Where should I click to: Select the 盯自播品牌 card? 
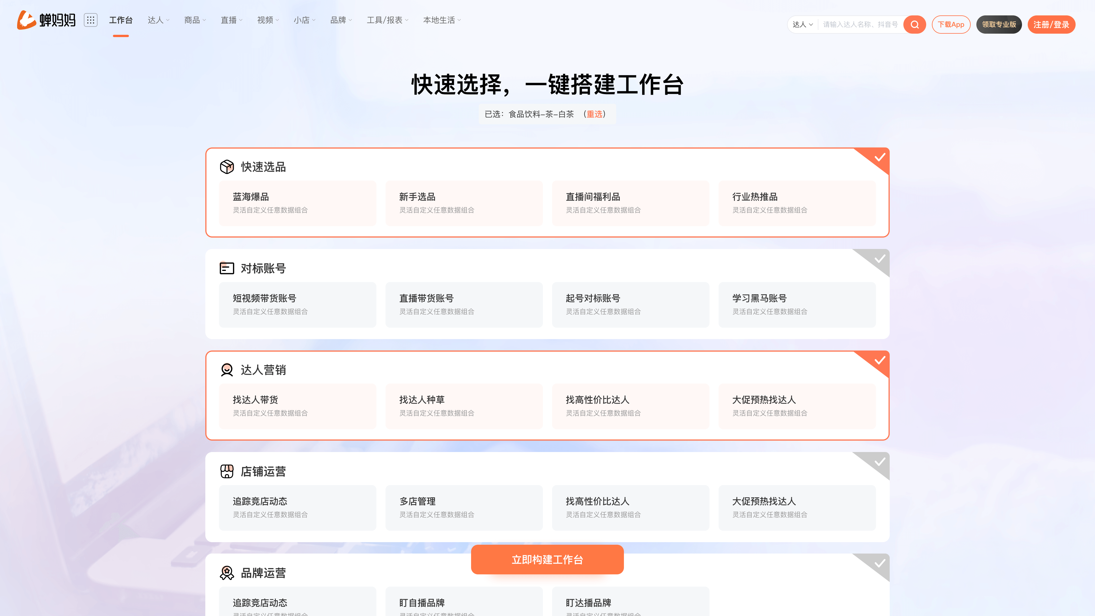pyautogui.click(x=464, y=601)
